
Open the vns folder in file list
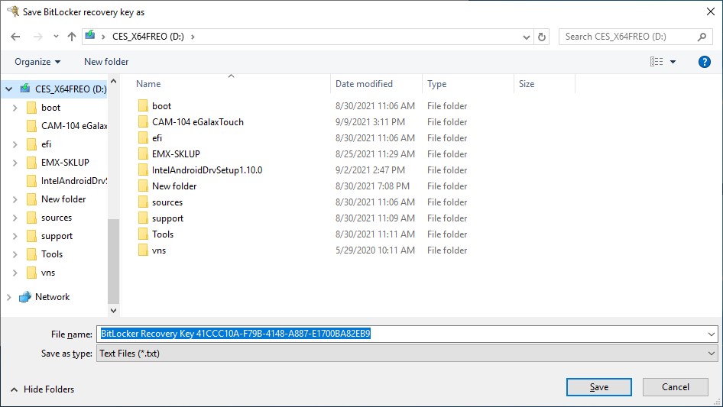[x=159, y=250]
